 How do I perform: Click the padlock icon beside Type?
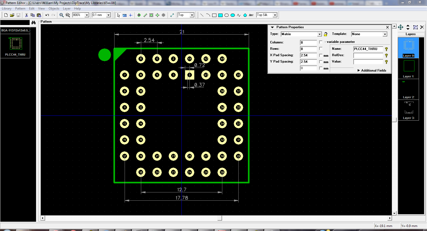pos(326,34)
